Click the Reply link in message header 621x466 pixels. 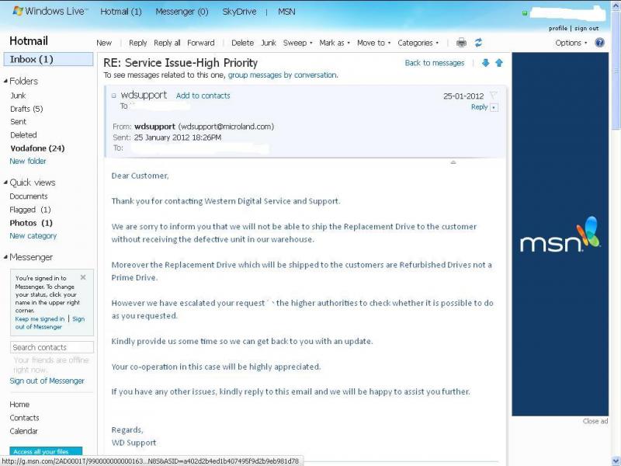(x=479, y=107)
